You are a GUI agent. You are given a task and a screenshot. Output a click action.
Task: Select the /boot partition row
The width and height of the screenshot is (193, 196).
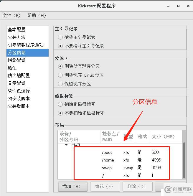click(x=120, y=152)
